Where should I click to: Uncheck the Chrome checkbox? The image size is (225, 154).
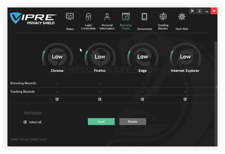(57, 99)
